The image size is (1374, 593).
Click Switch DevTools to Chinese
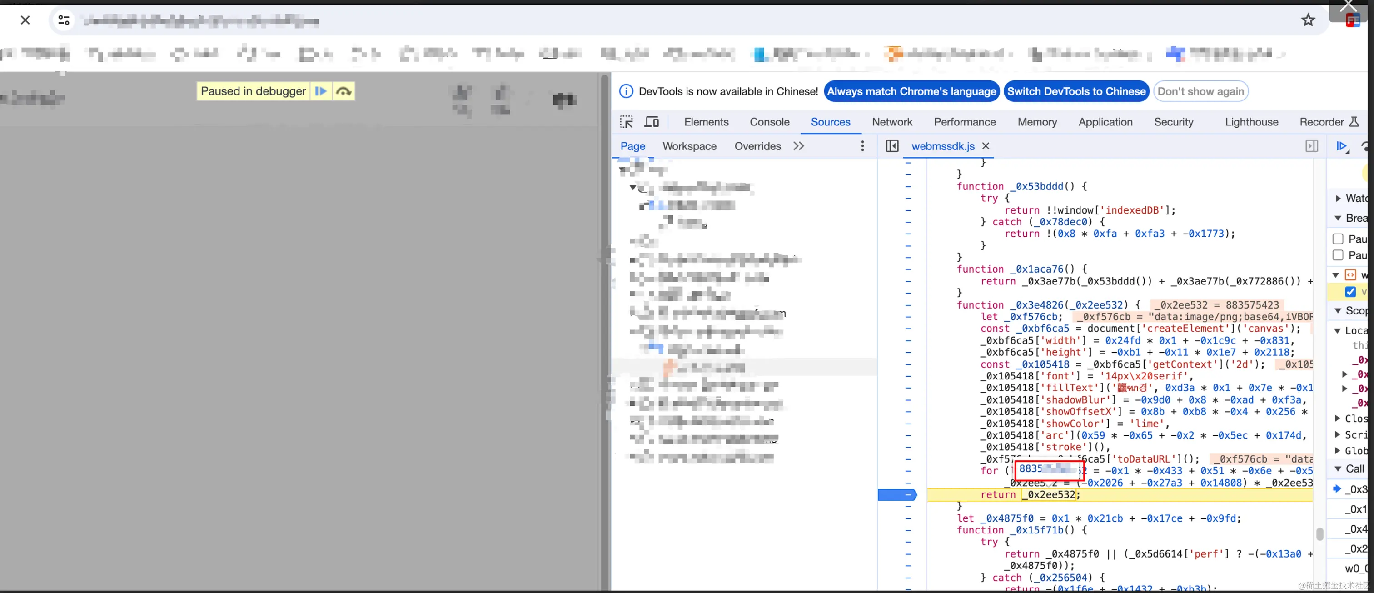(1076, 91)
